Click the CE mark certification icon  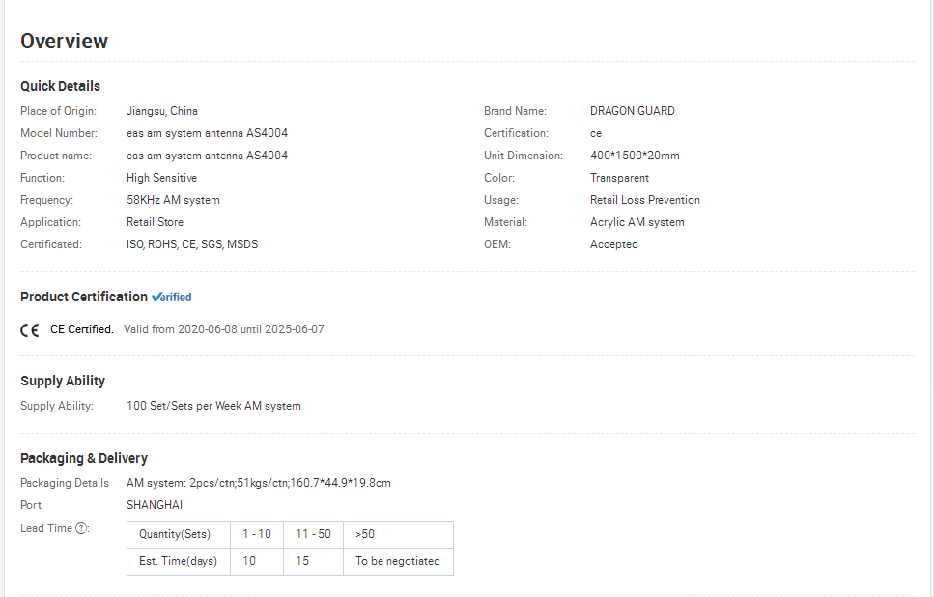pos(30,330)
